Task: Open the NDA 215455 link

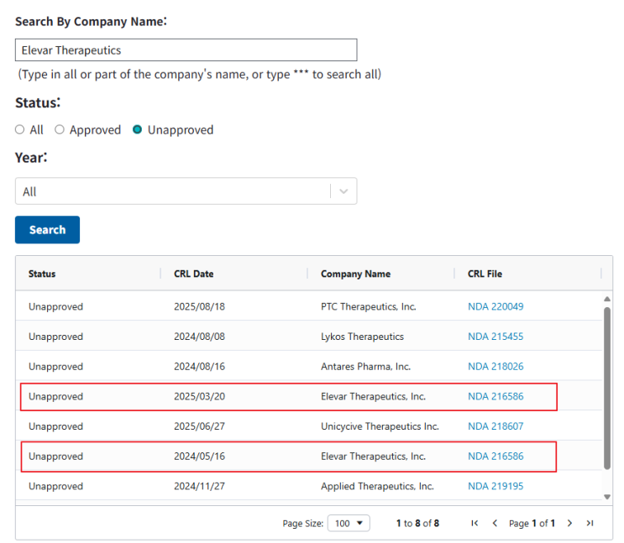Action: pyautogui.click(x=496, y=337)
